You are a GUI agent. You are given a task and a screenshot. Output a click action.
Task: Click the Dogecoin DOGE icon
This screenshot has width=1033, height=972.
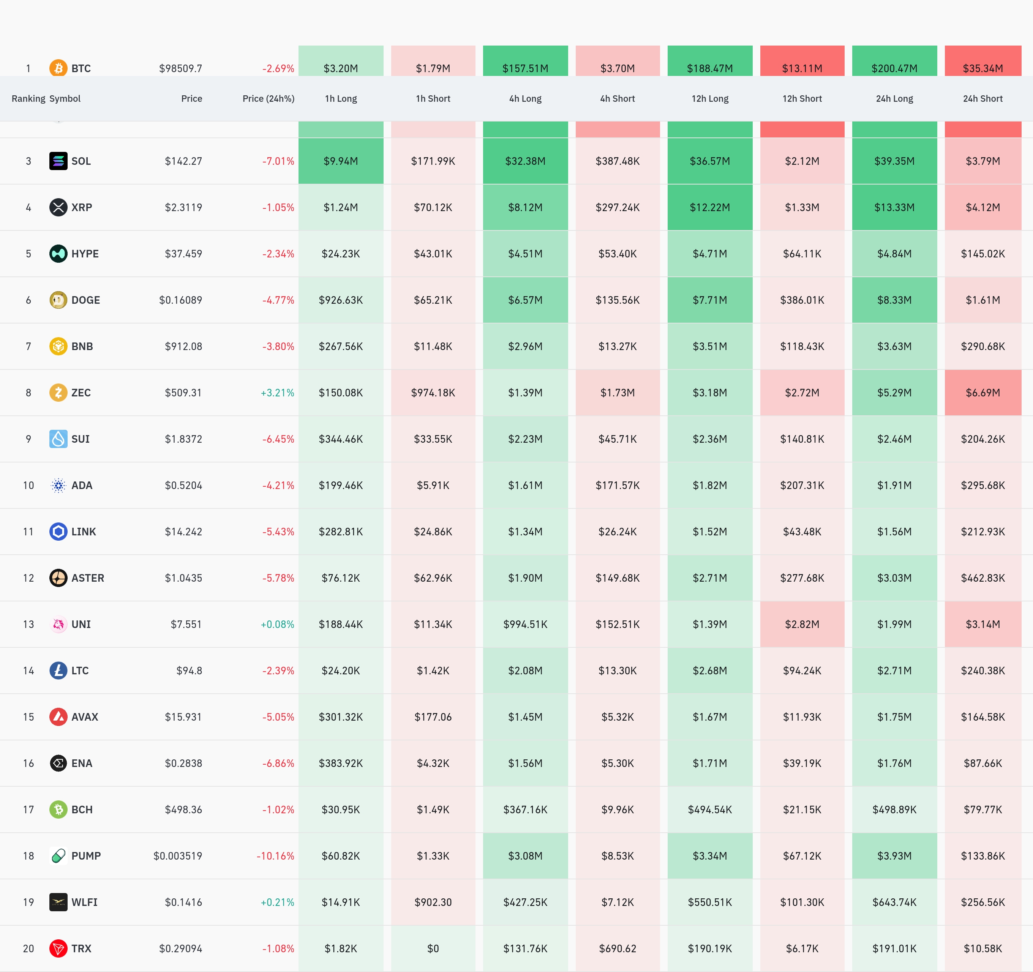click(58, 300)
